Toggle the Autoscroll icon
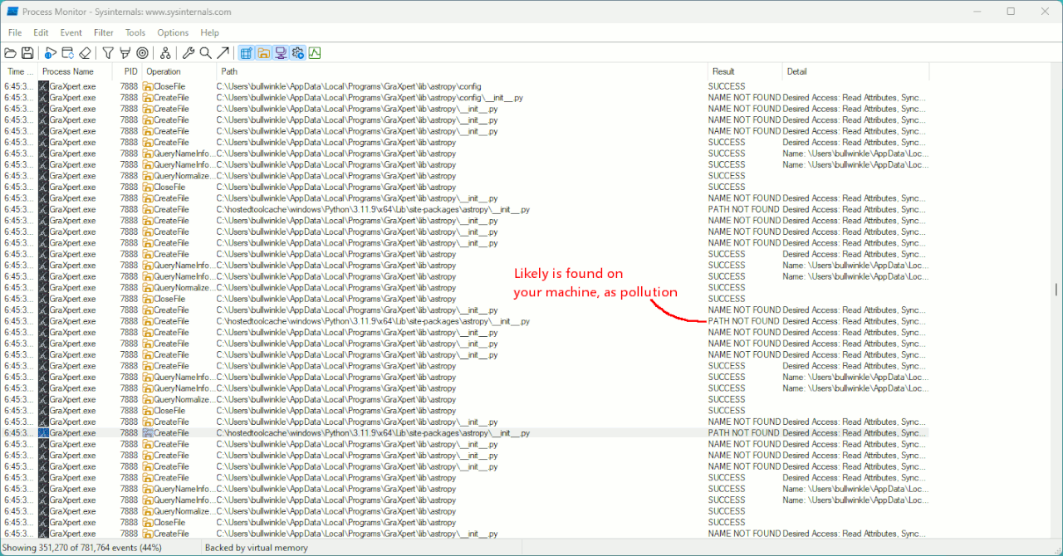1063x556 pixels. (x=68, y=53)
